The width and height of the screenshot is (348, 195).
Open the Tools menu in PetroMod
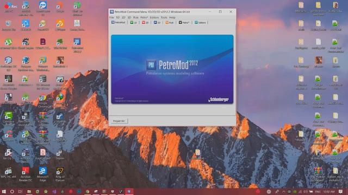pyautogui.click(x=164, y=17)
